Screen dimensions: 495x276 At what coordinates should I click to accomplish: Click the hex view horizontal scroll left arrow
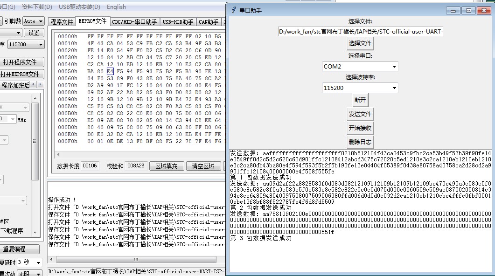[x=58, y=155]
